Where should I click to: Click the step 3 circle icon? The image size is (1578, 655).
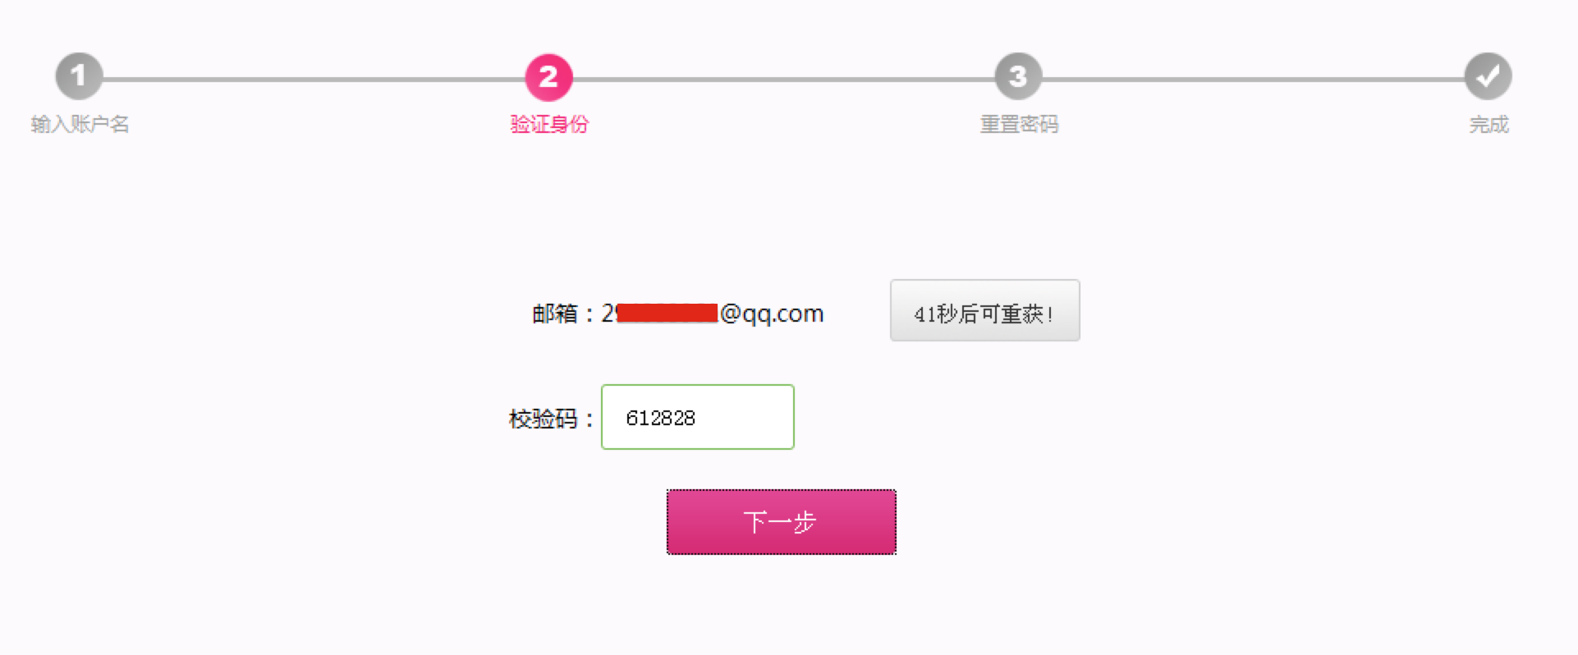click(x=1018, y=77)
